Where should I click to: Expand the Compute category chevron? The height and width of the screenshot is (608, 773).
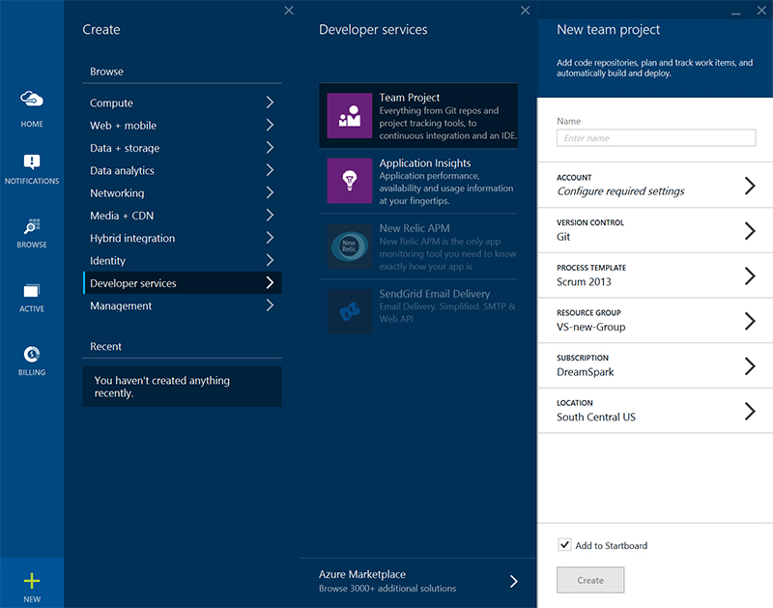pos(270,102)
